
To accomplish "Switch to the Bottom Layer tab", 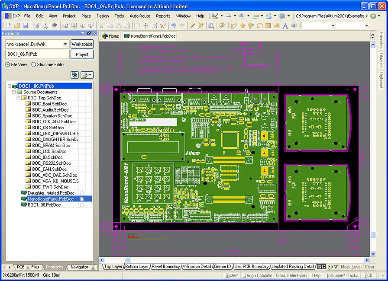I will pos(137,267).
